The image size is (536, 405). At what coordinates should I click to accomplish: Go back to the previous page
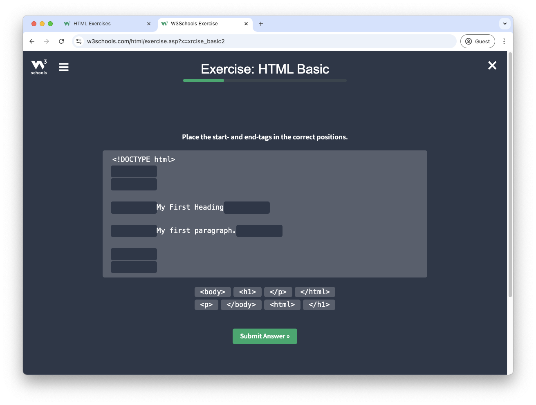click(x=32, y=41)
